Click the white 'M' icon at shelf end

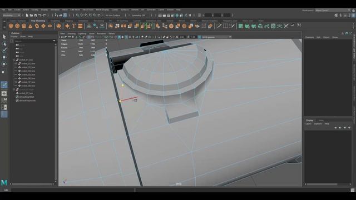coord(299,25)
